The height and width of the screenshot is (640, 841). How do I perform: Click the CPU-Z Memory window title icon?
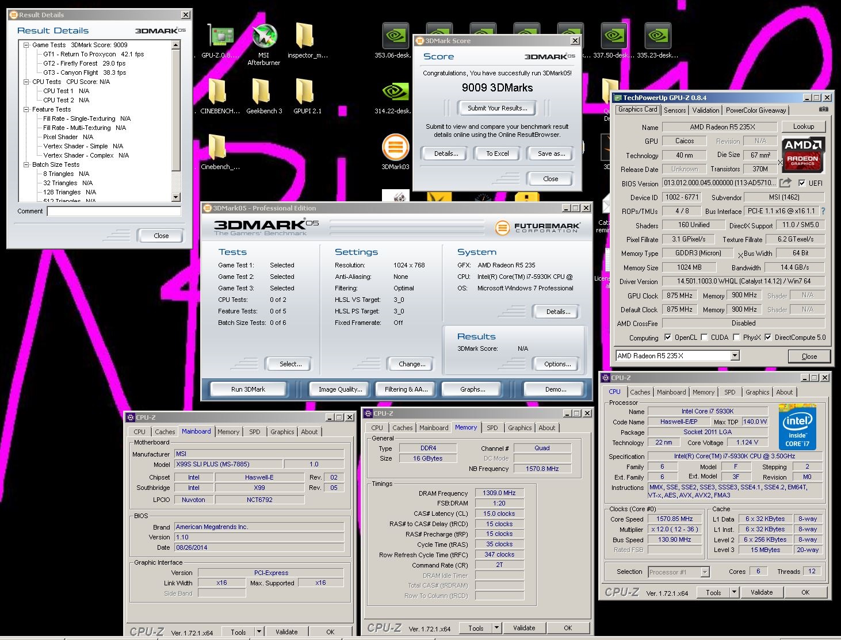[x=368, y=413]
